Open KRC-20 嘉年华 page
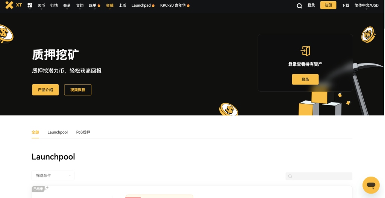 click(173, 5)
